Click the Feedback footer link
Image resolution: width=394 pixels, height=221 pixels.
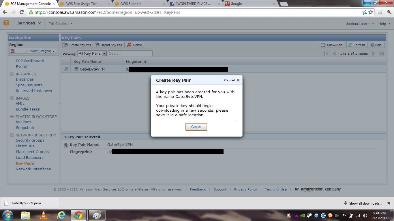(198, 189)
